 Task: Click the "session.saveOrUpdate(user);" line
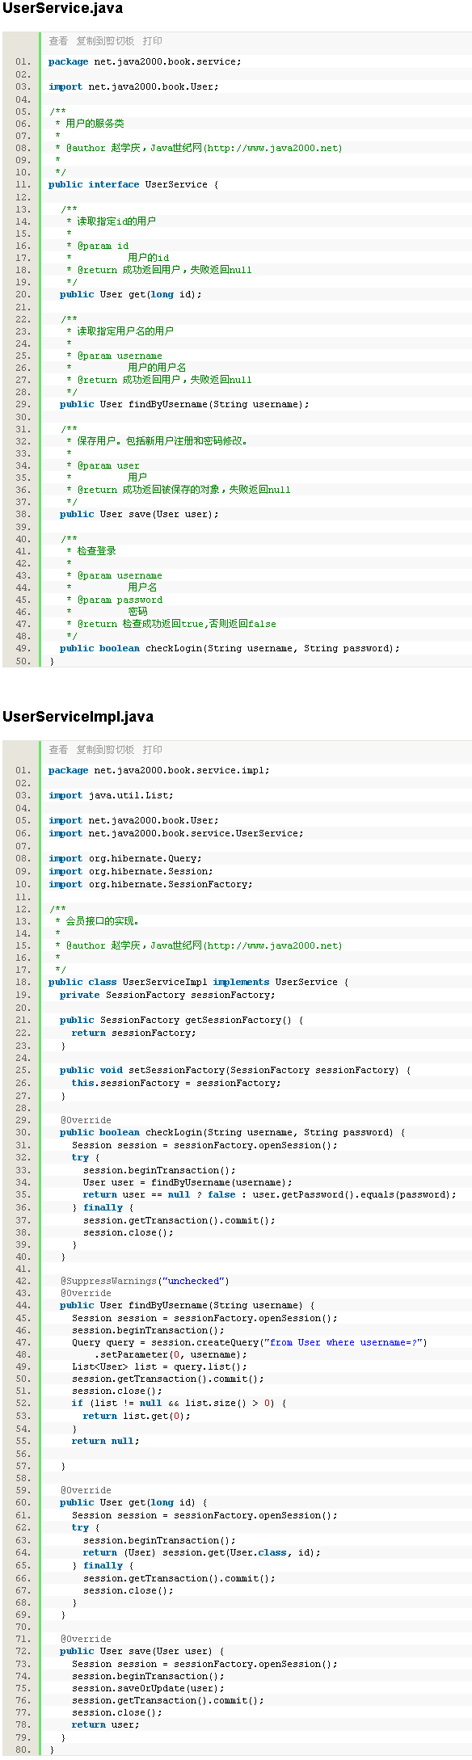coord(148,1688)
